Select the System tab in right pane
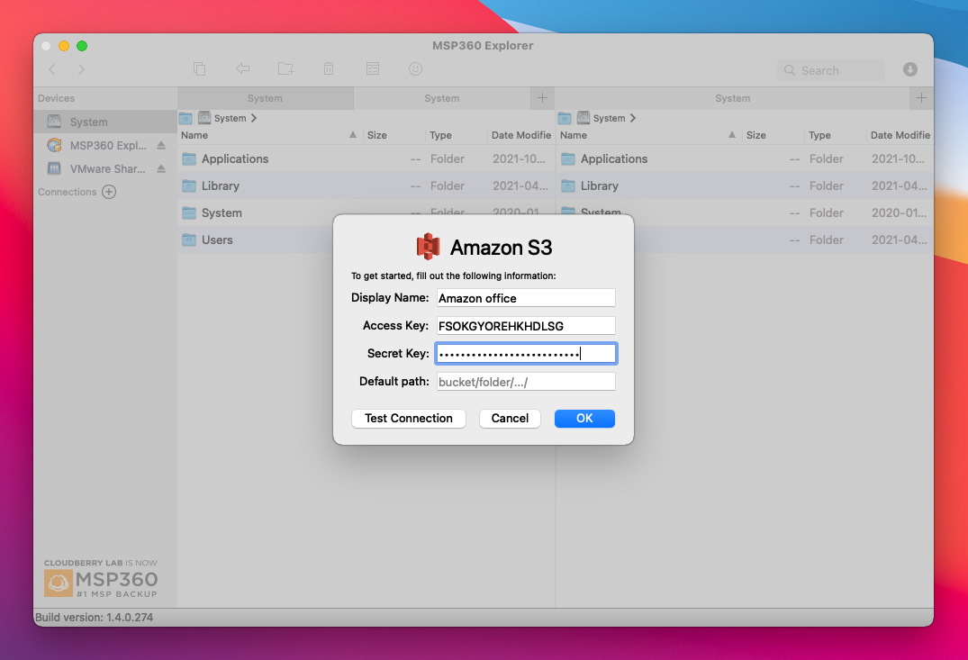The image size is (968, 660). click(x=733, y=98)
